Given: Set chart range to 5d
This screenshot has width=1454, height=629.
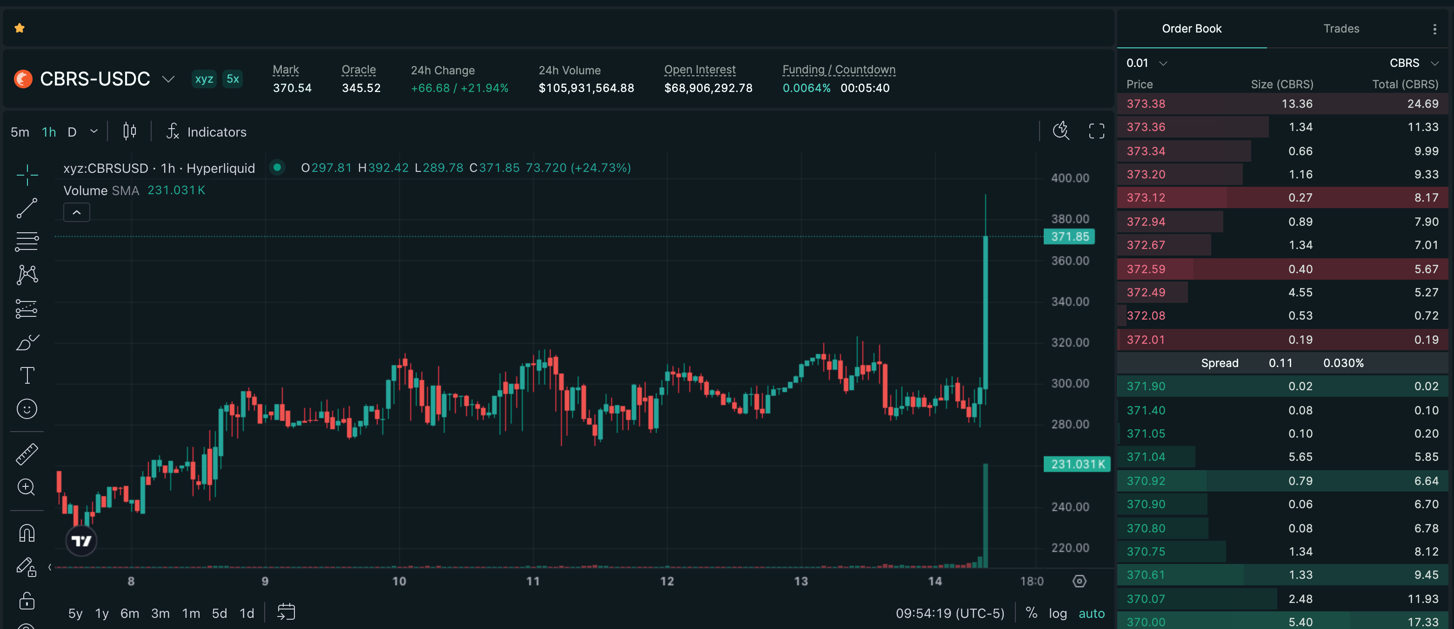Looking at the screenshot, I should tap(219, 613).
